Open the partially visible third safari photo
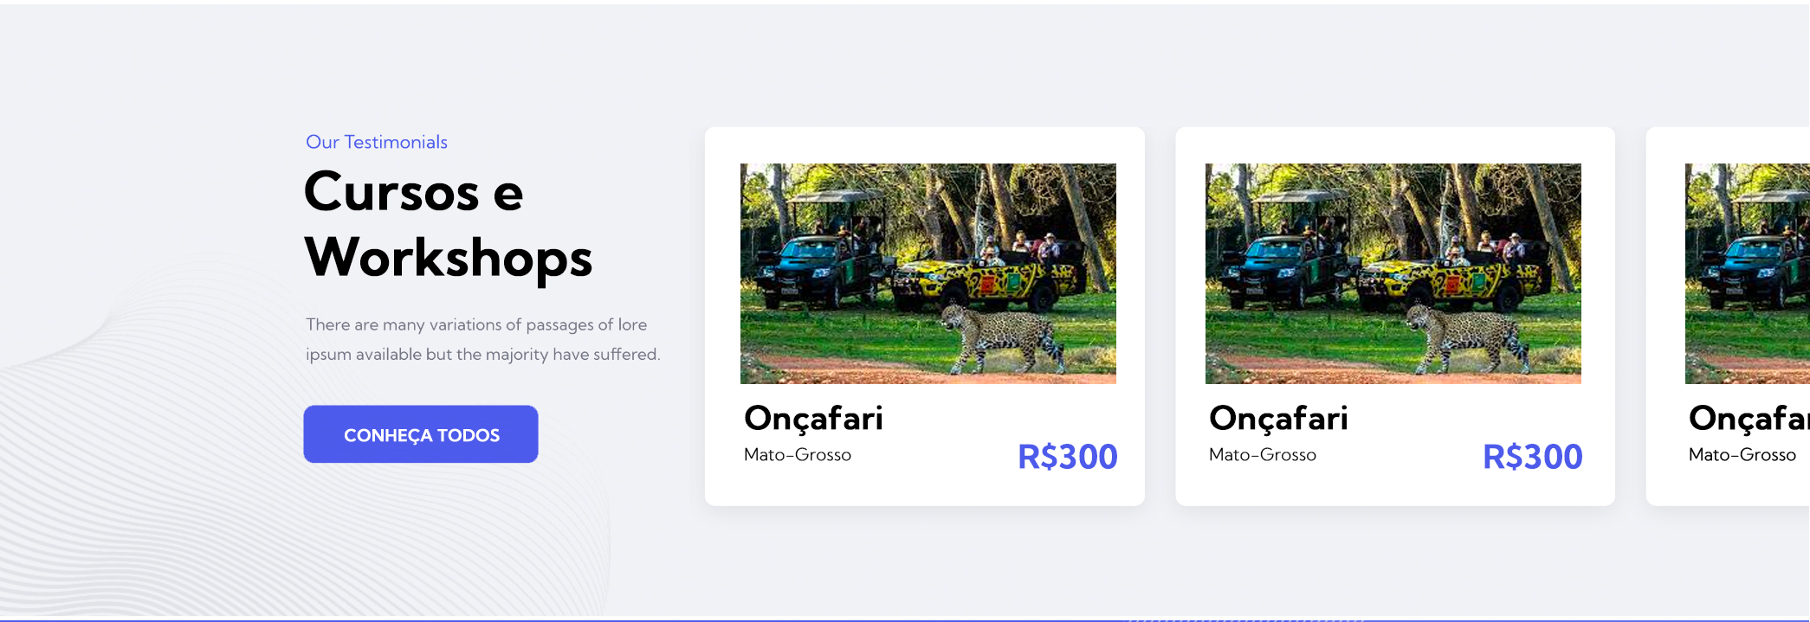 coord(1747,273)
